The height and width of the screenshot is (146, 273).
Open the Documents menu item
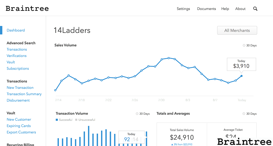click(x=206, y=9)
